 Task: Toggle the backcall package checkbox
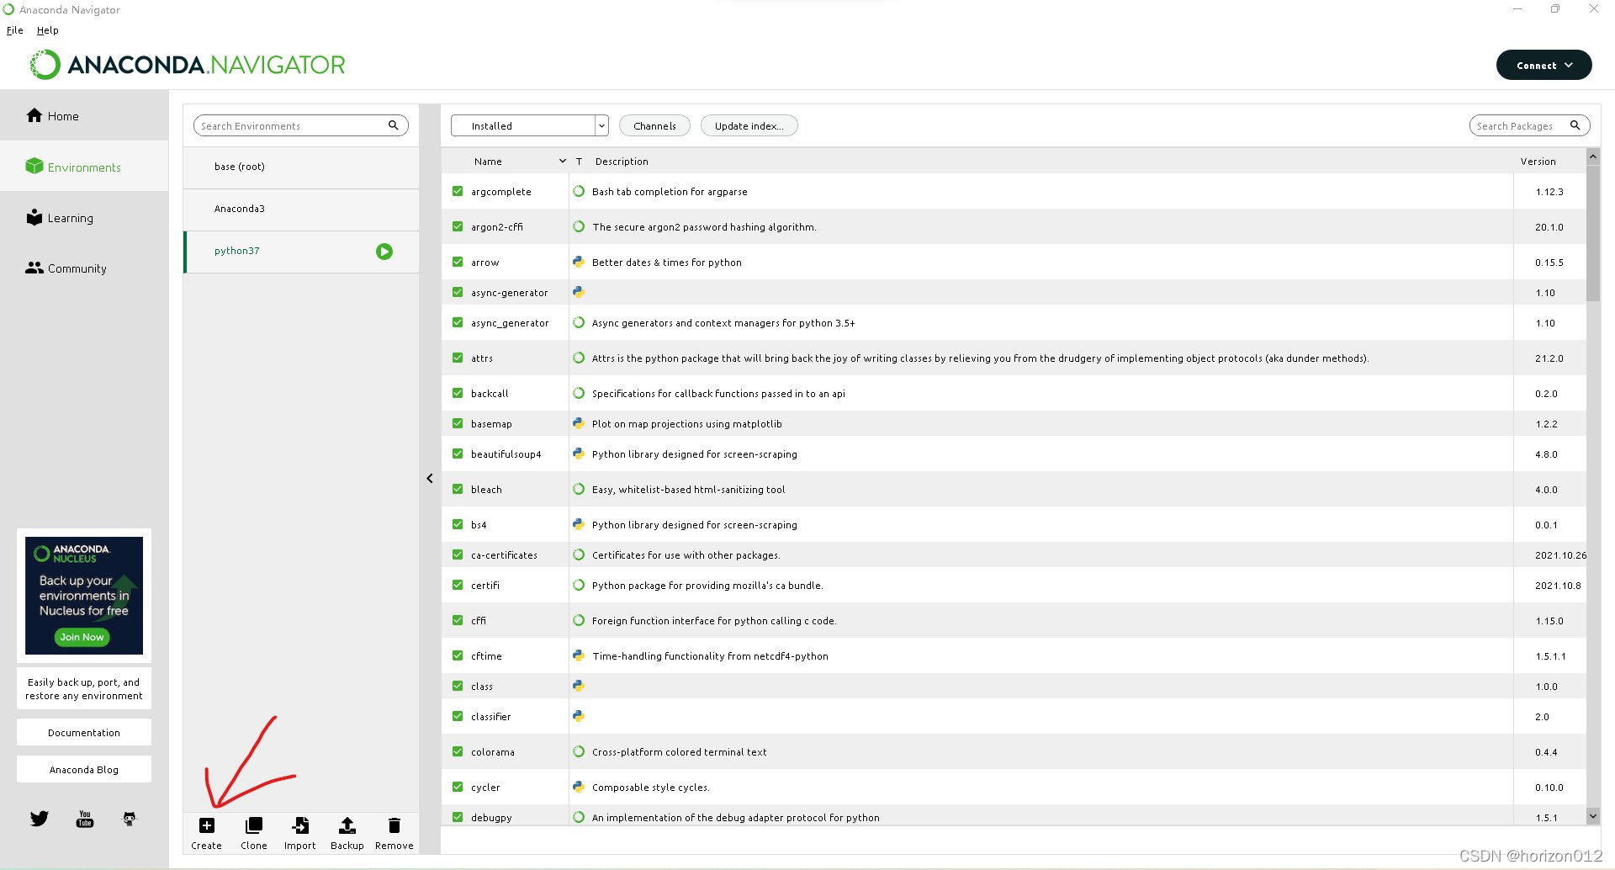(x=458, y=393)
